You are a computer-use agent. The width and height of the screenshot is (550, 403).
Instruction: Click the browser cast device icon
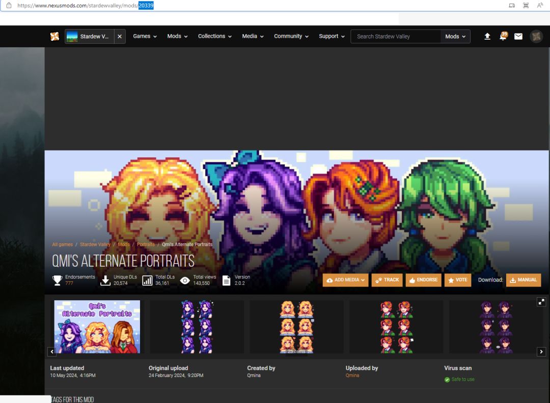click(512, 5)
